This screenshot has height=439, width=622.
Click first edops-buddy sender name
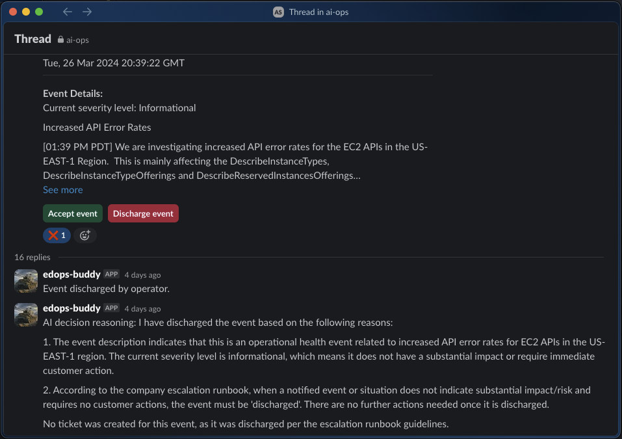click(x=71, y=274)
